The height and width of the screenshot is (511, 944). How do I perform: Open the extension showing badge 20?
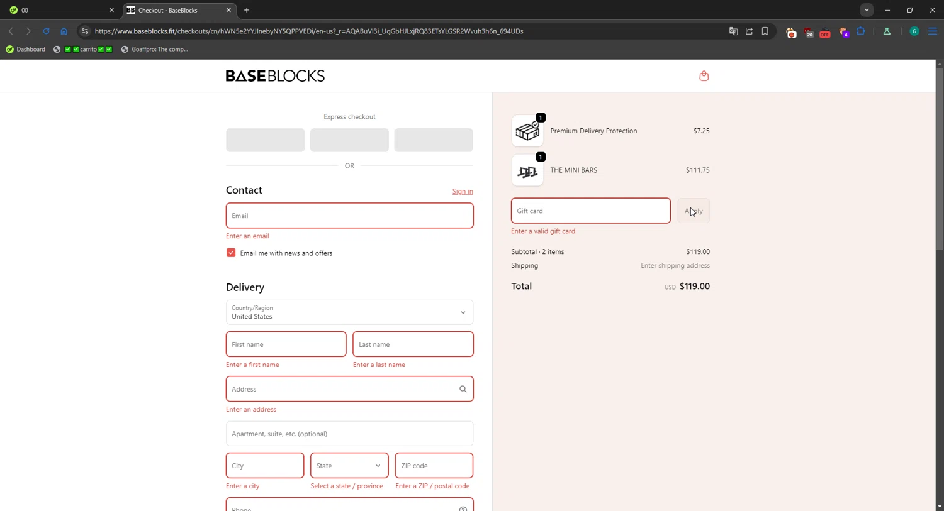pyautogui.click(x=808, y=32)
